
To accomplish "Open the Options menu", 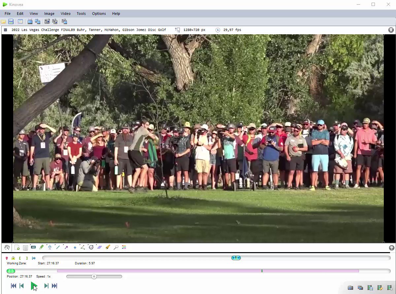I will pos(99,14).
